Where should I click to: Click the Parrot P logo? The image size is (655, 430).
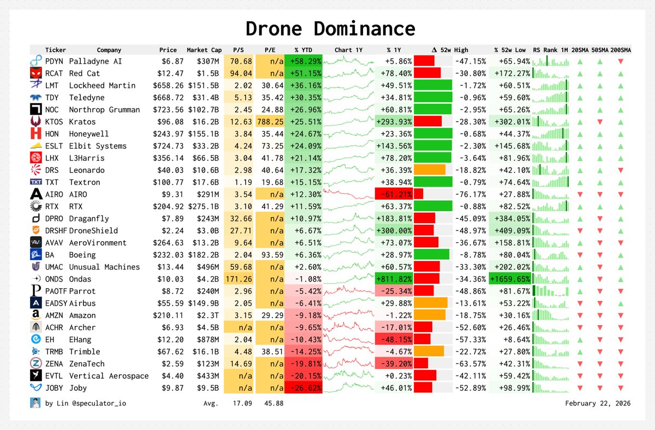(x=36, y=291)
